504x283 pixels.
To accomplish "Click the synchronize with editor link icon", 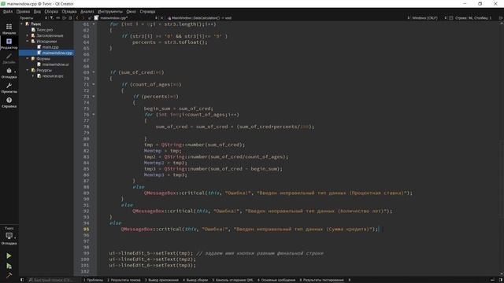I will (x=58, y=18).
